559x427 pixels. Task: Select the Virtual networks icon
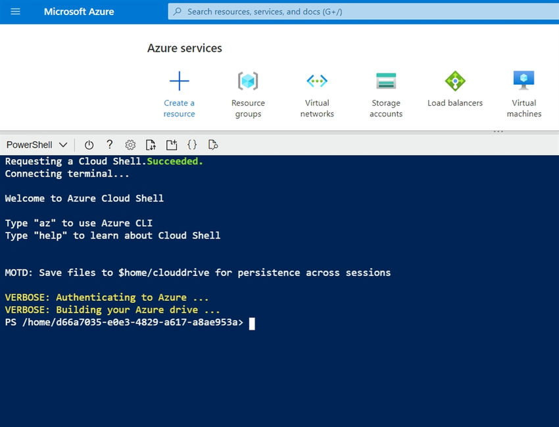[x=317, y=80]
